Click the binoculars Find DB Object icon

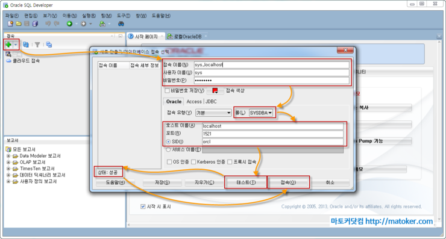(x=121, y=24)
